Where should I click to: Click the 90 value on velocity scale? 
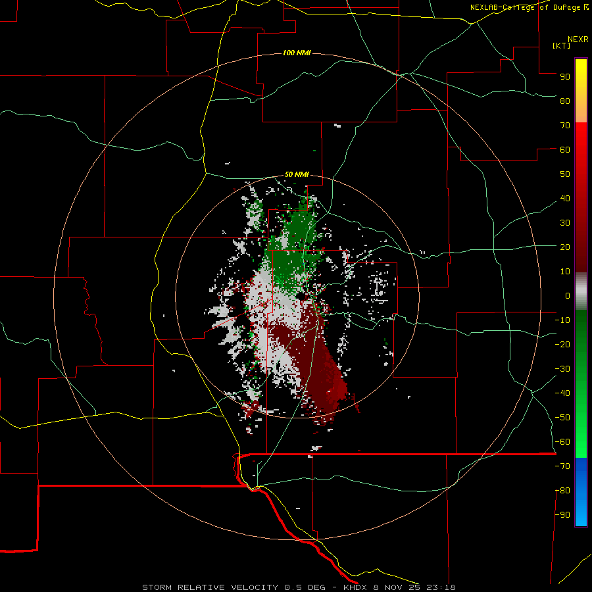pyautogui.click(x=565, y=77)
